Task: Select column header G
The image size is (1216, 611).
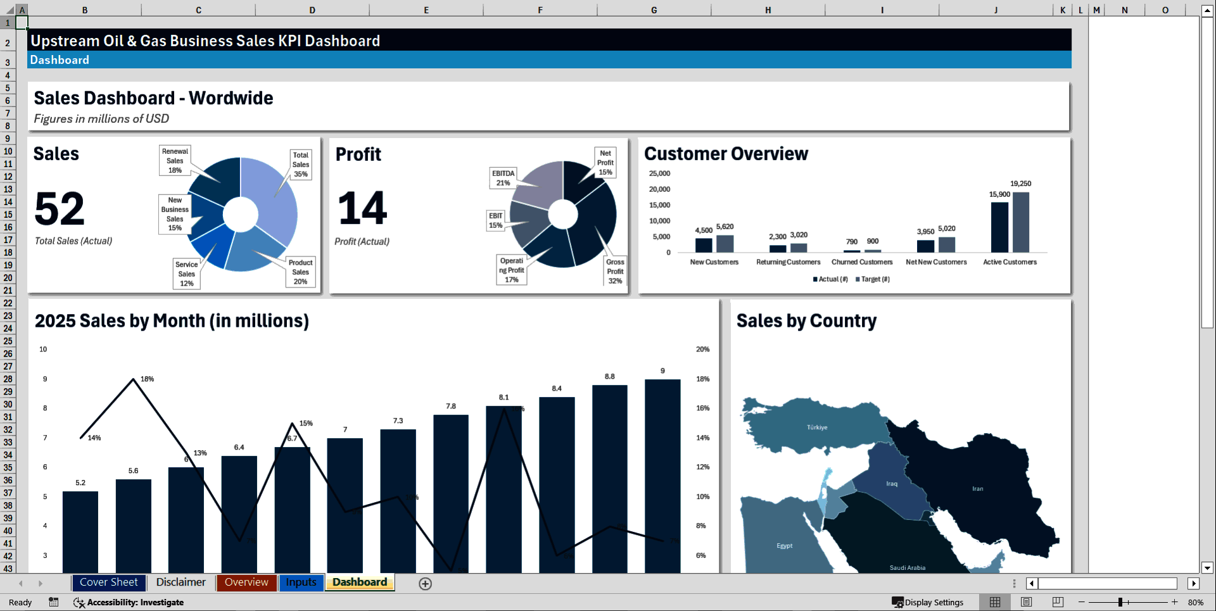Action: click(654, 9)
